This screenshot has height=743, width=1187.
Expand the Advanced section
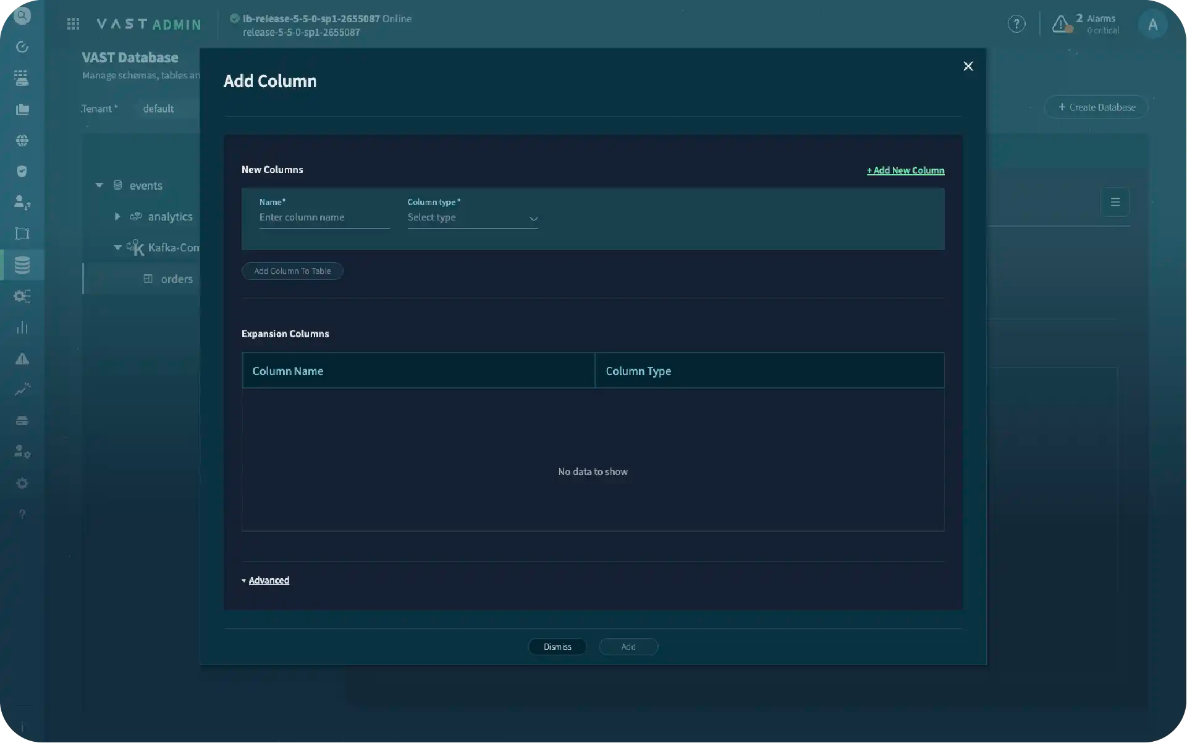pyautogui.click(x=269, y=581)
